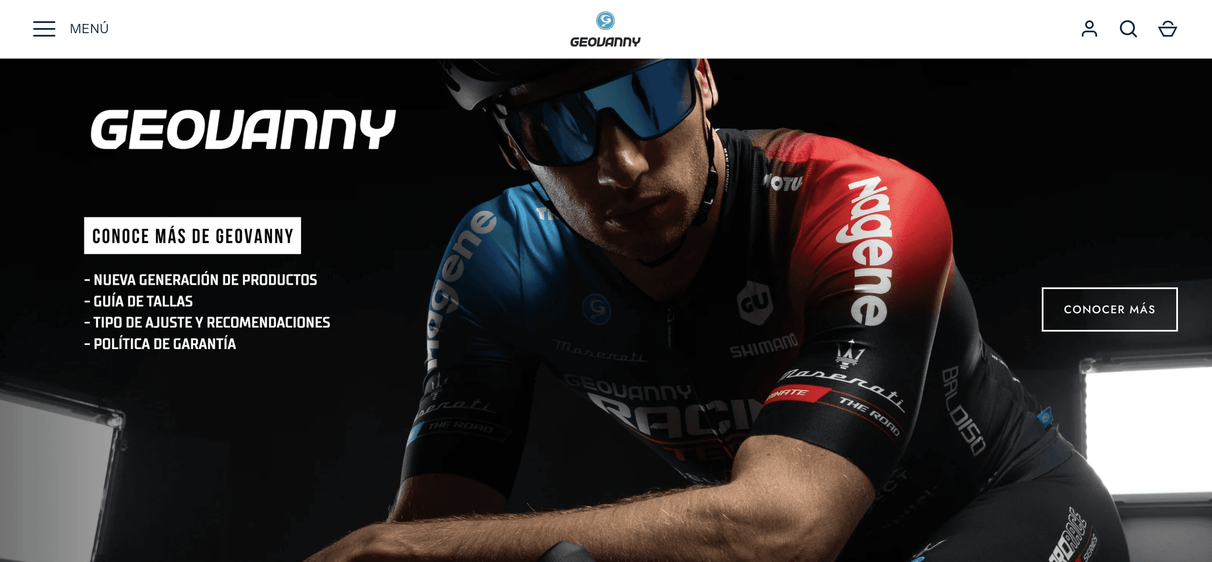Select the Política de Garantía line

(x=160, y=344)
